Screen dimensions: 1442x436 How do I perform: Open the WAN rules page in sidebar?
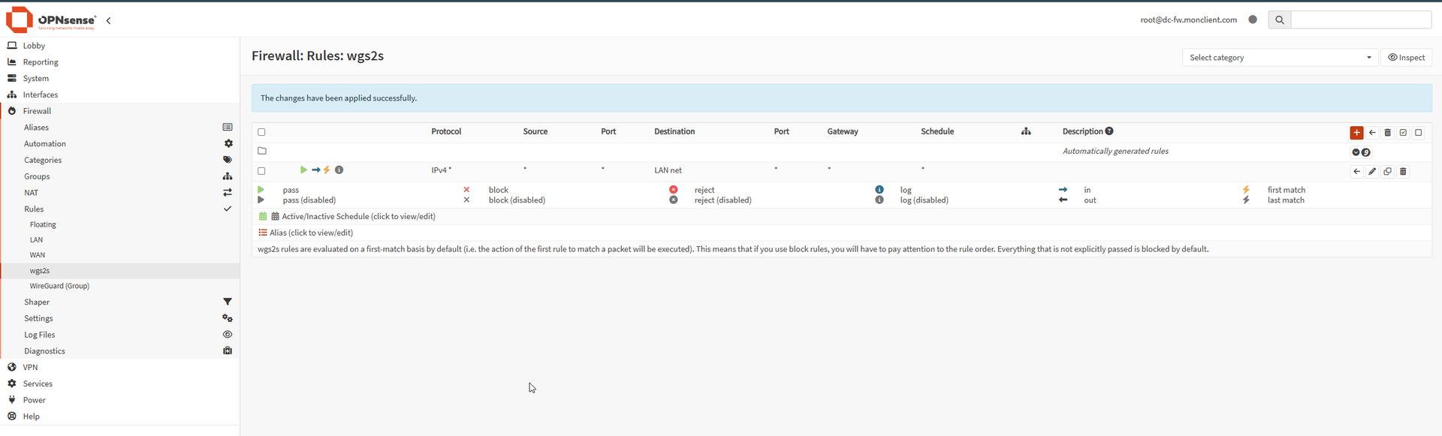[x=38, y=255]
